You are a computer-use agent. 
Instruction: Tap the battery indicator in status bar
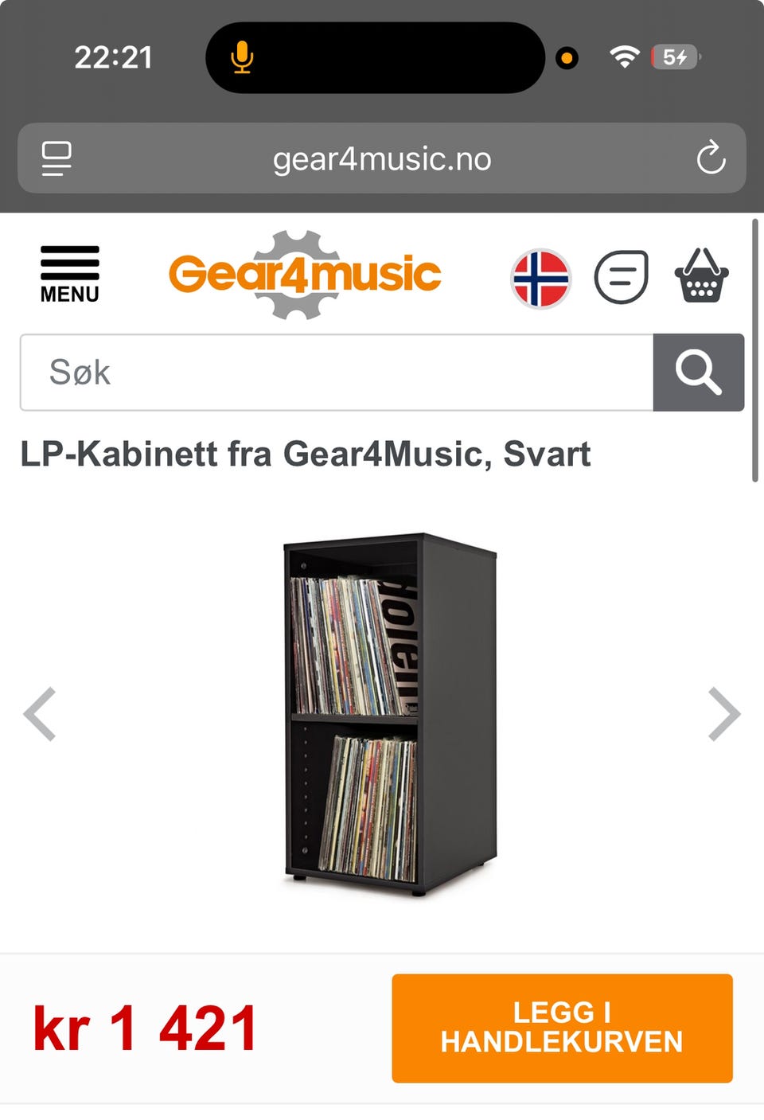pos(675,57)
